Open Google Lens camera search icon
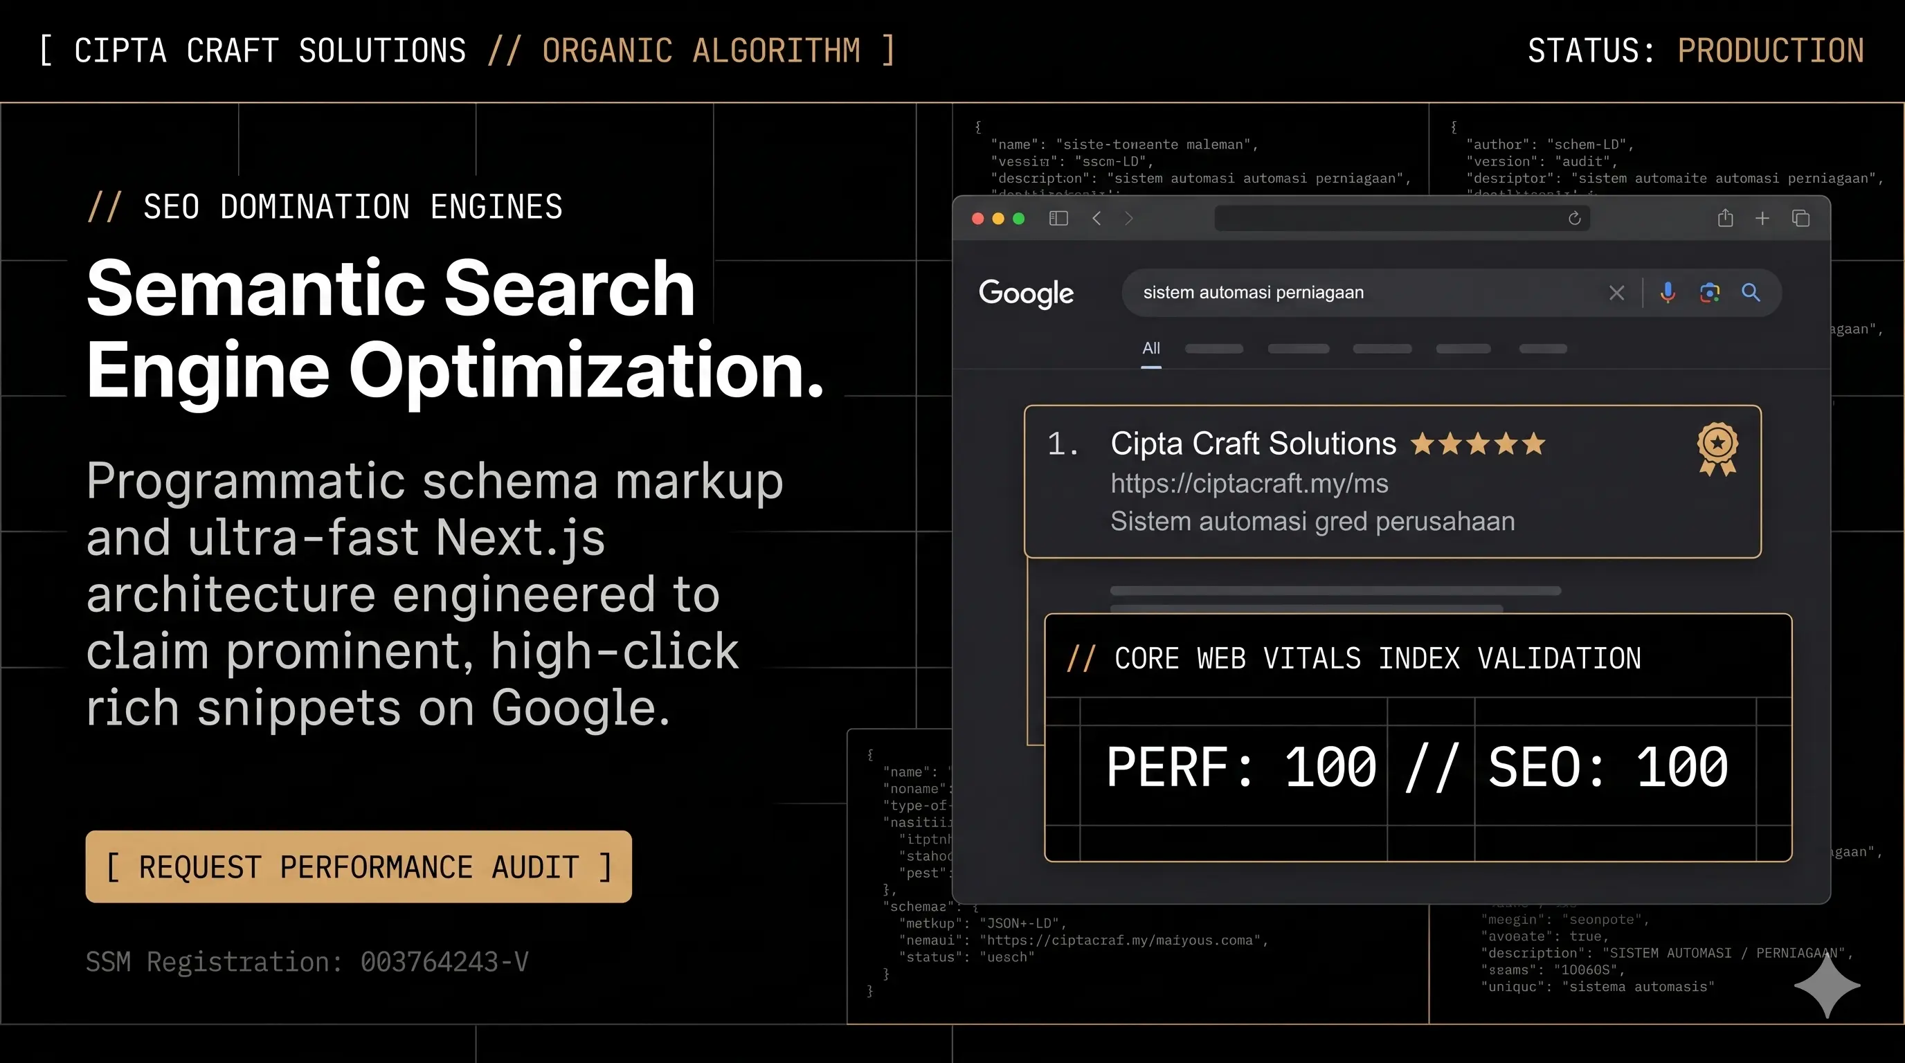Viewport: 1905px width, 1063px height. [1710, 293]
